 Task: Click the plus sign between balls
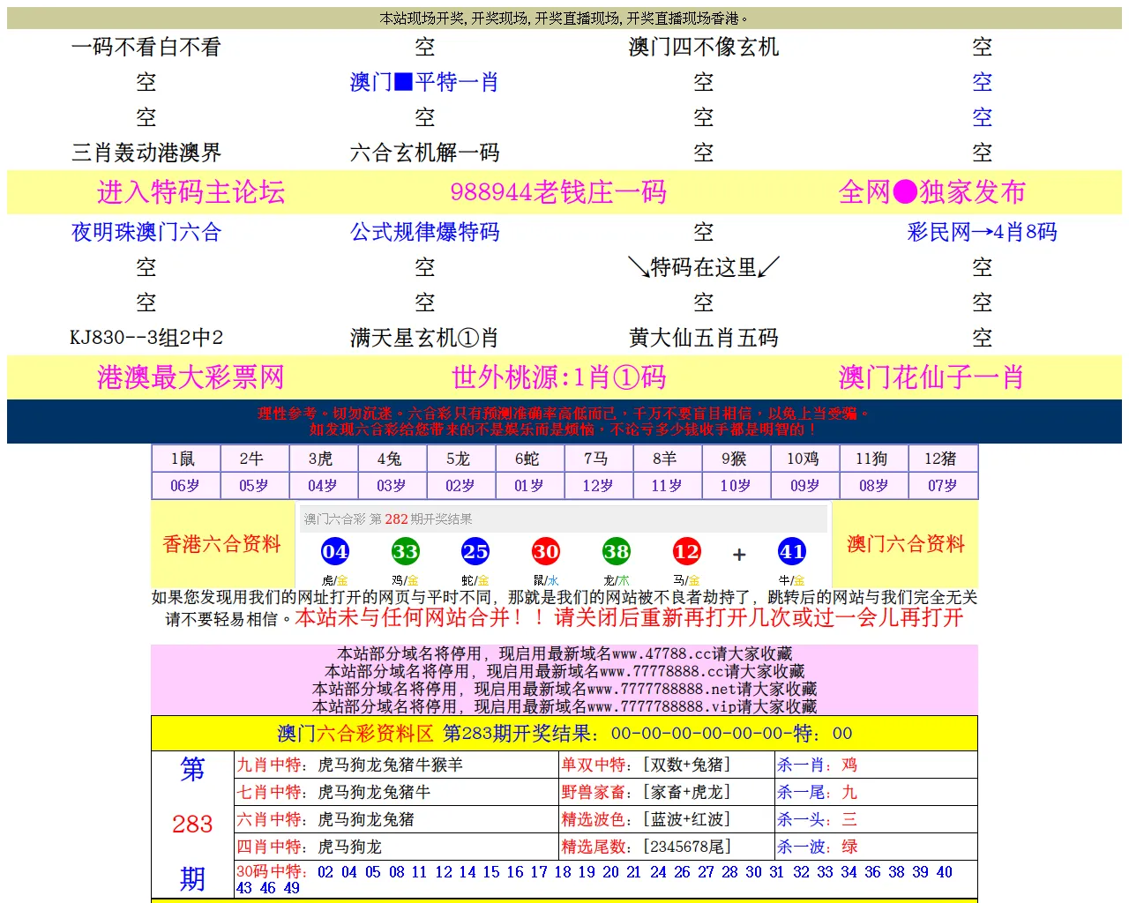click(739, 554)
